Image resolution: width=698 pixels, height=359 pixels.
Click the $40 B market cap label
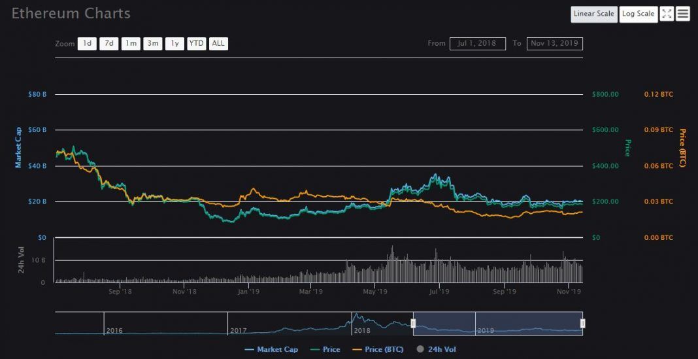click(37, 165)
